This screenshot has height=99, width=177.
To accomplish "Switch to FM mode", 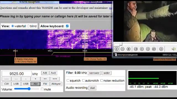I will (45, 84).
